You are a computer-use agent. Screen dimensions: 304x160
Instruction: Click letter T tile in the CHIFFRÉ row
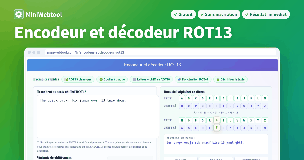click(223, 106)
